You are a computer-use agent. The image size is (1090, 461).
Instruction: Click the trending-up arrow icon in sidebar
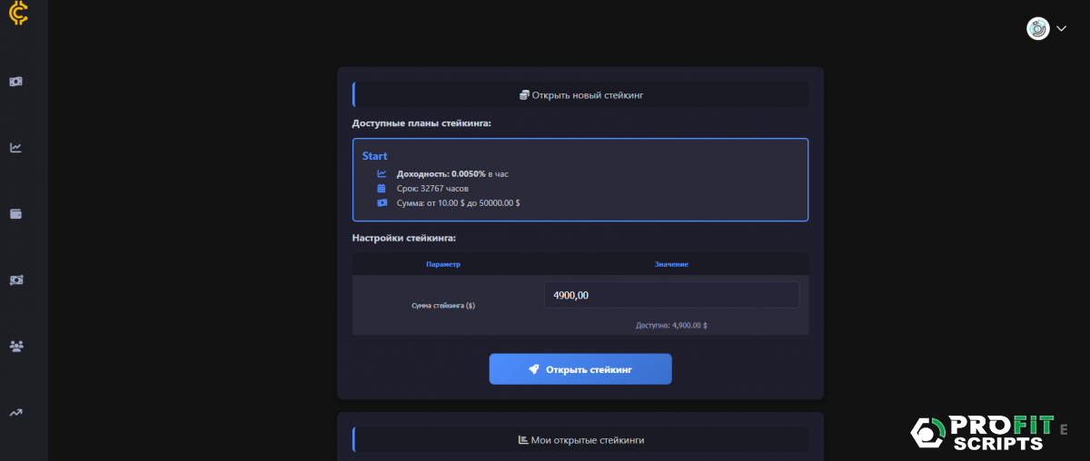coord(16,413)
